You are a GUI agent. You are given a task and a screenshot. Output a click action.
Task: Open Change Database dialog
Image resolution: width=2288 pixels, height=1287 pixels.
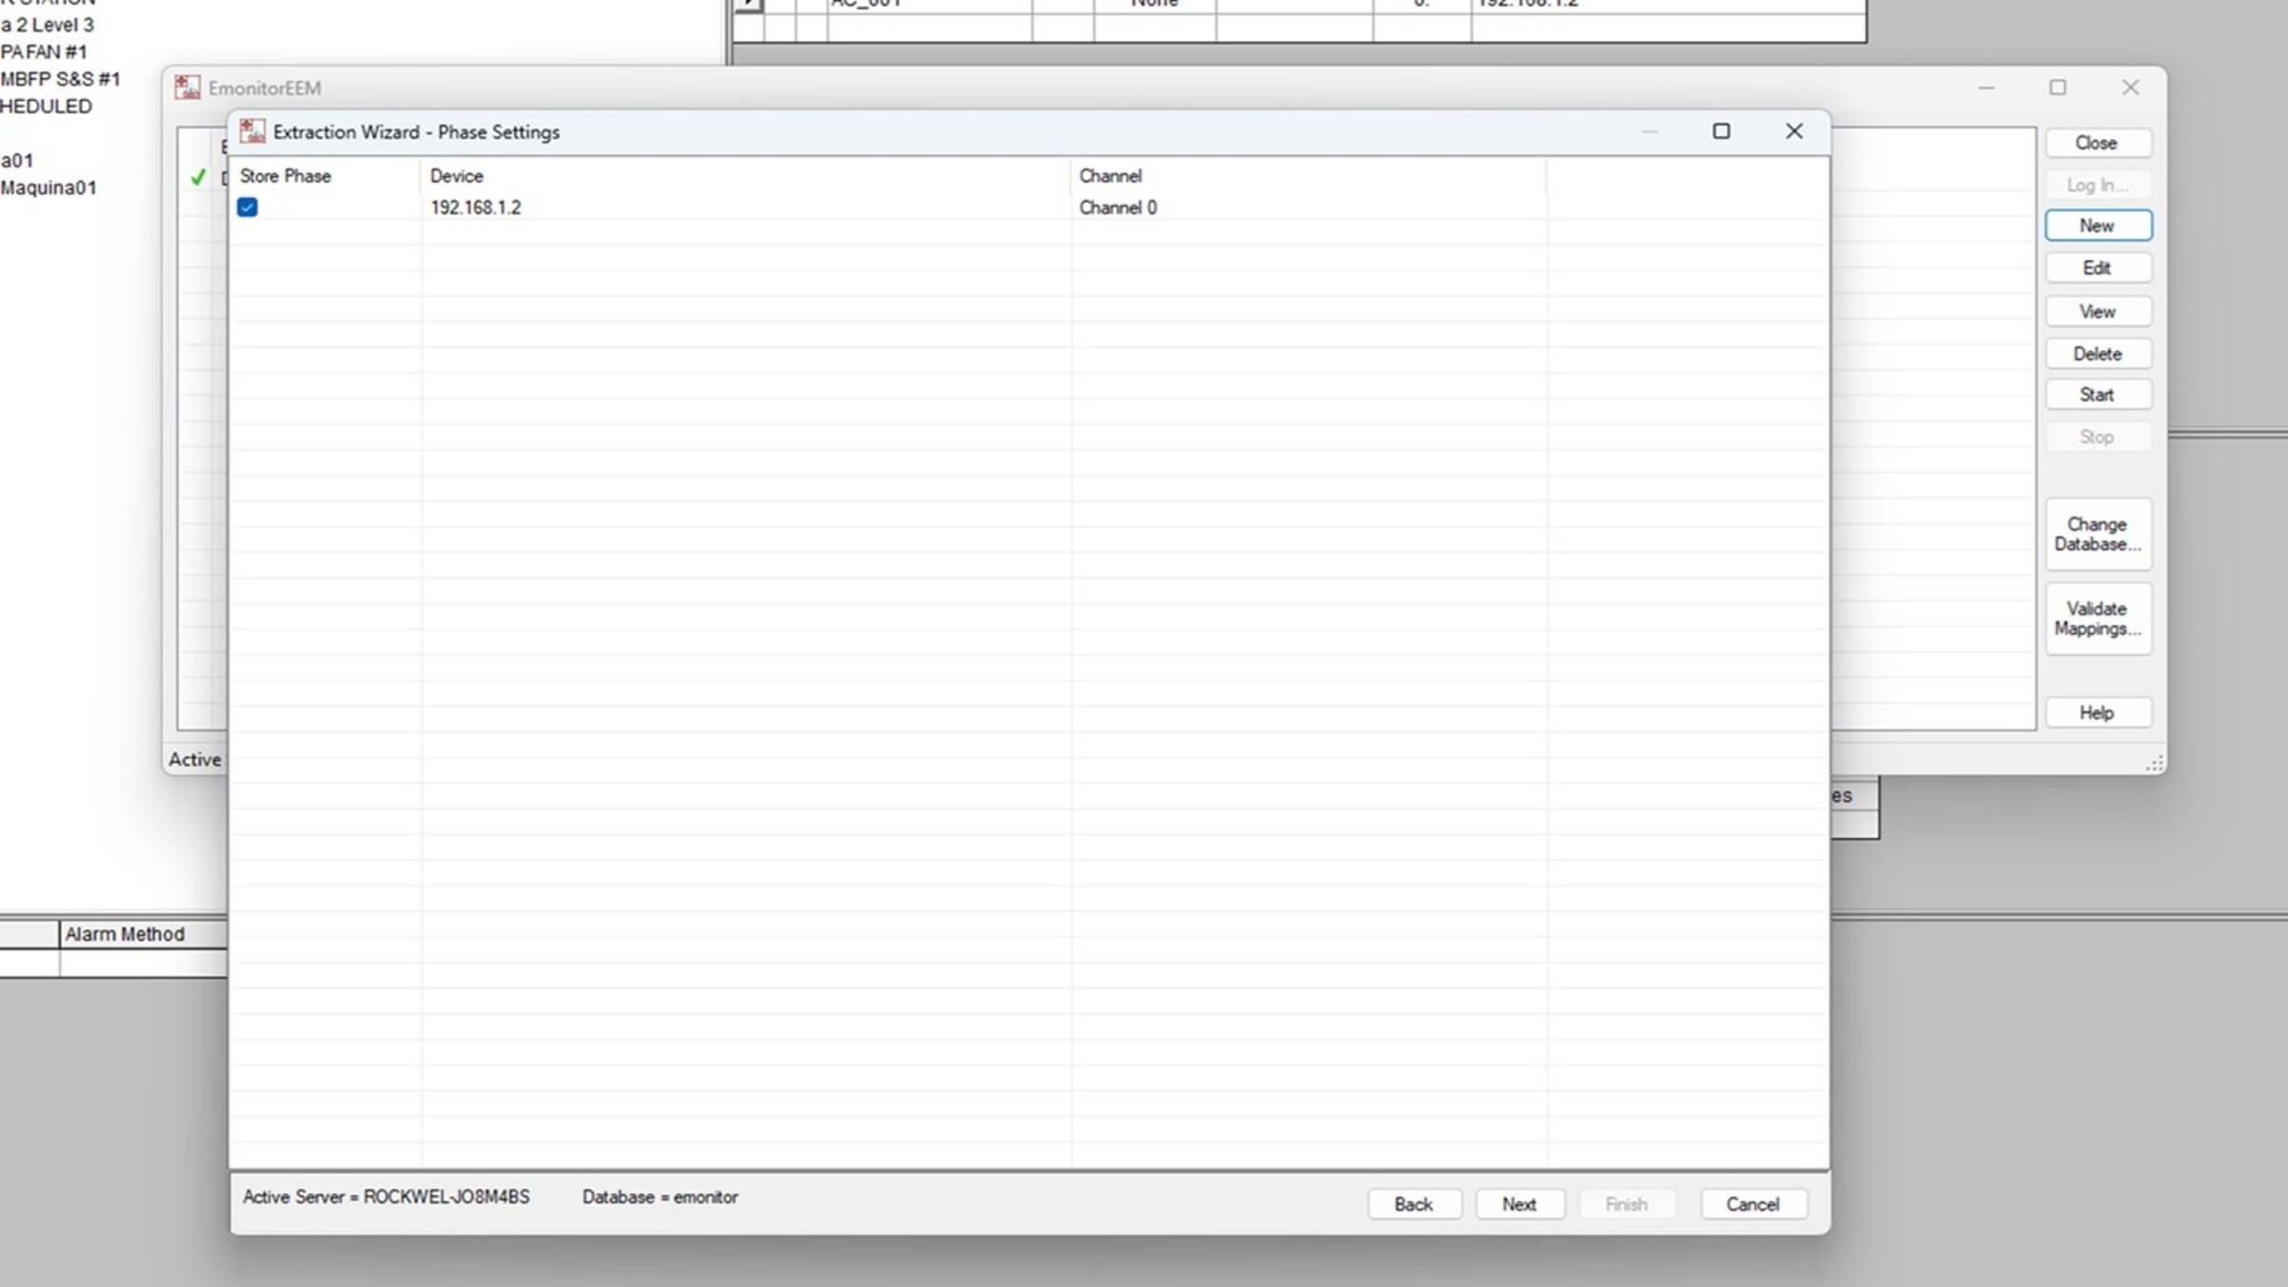pos(2097,534)
